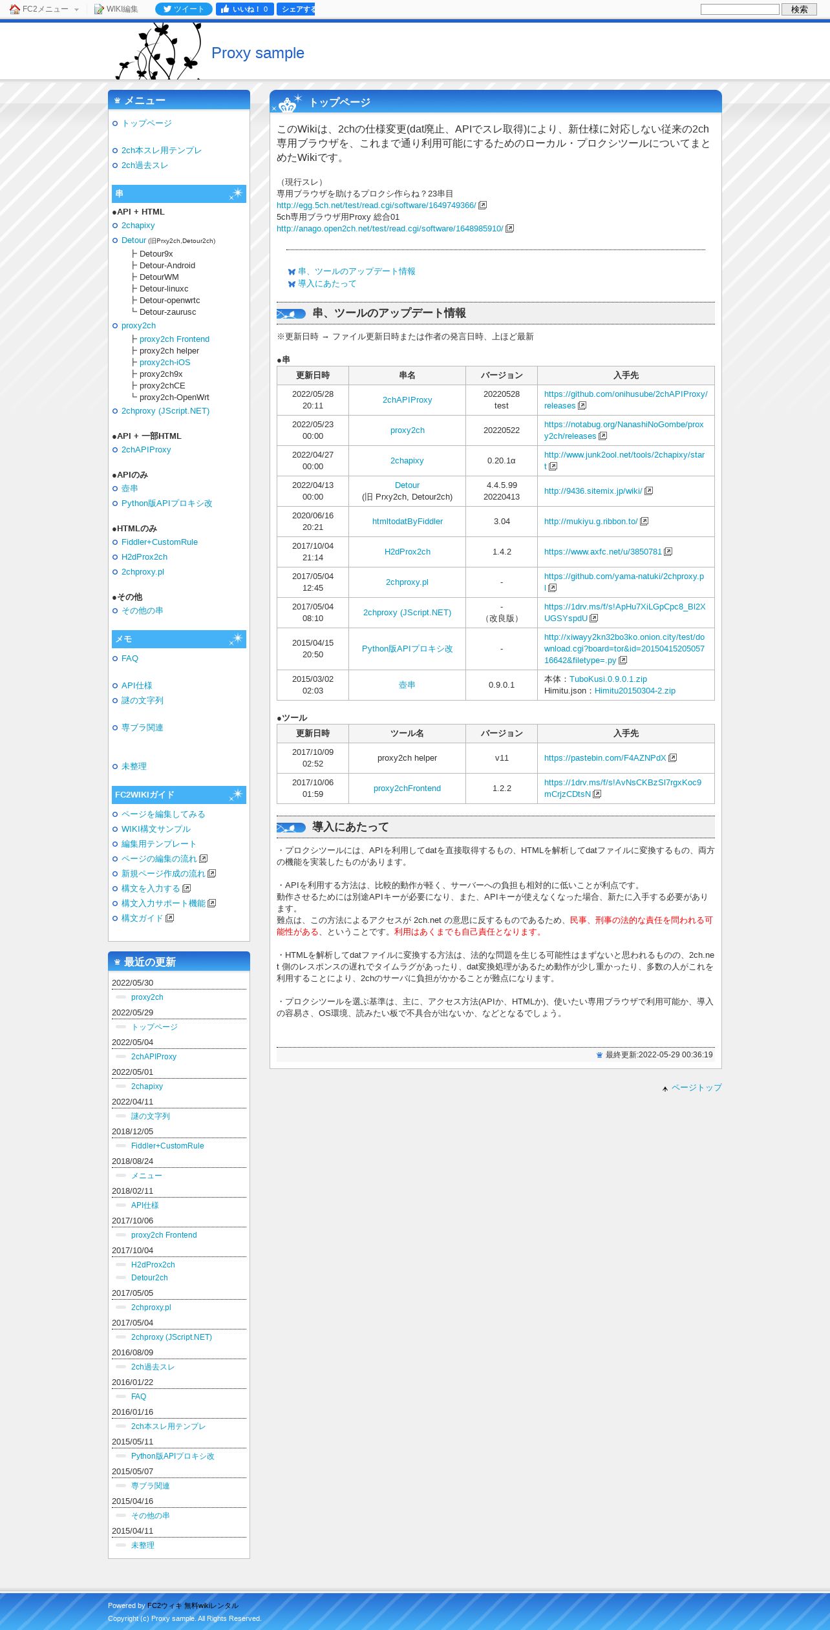Open 2ch本スレ用テンプレ menu entry
830x1630 pixels.
point(162,151)
